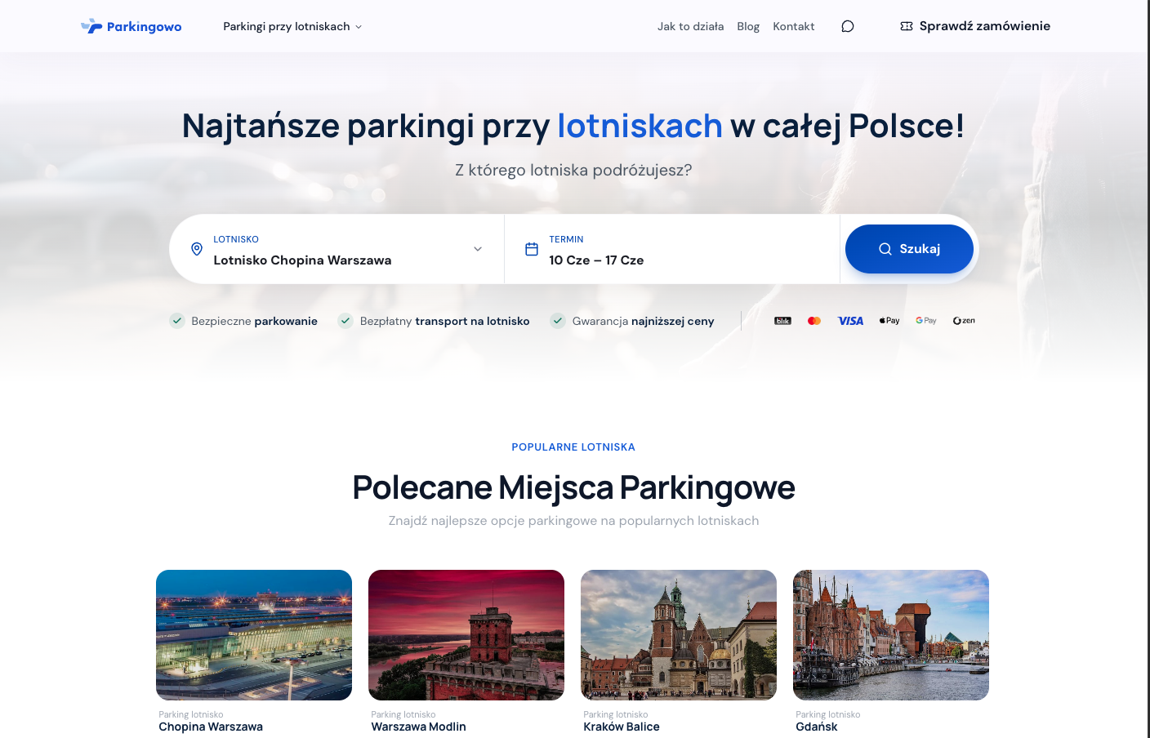Click the ticket icon beside Sprawdź zamówienie
Screen dimensions: 1150x738
pos(907,26)
